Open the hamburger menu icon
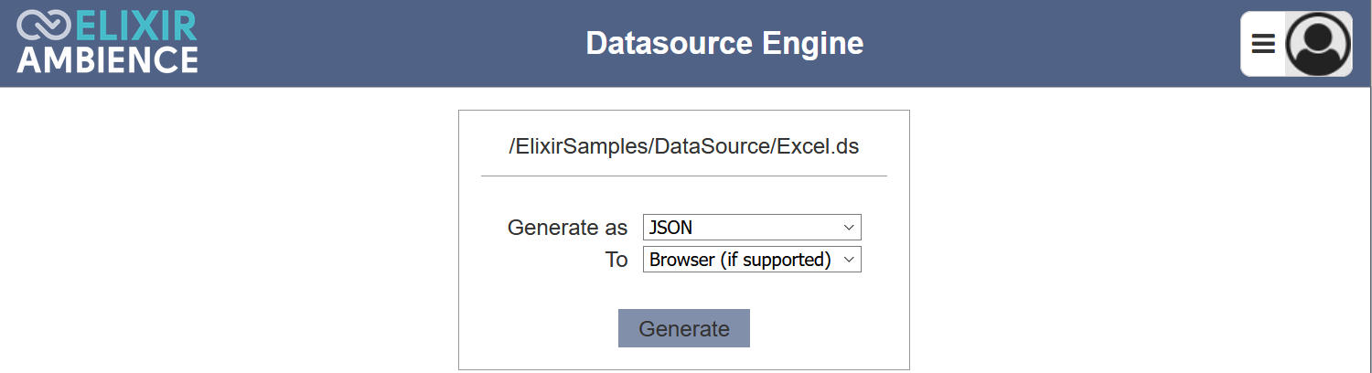Screen dimensions: 1372x373 [1263, 44]
